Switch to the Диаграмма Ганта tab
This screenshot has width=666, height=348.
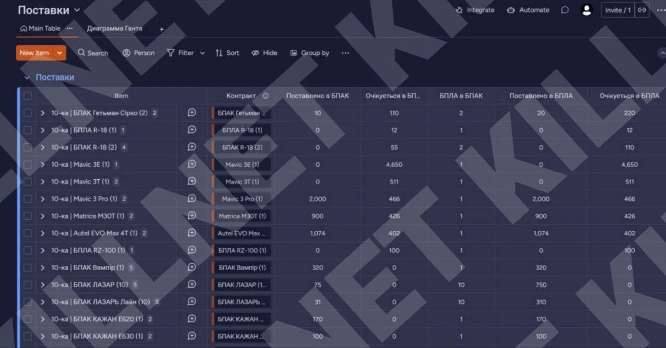(x=114, y=29)
